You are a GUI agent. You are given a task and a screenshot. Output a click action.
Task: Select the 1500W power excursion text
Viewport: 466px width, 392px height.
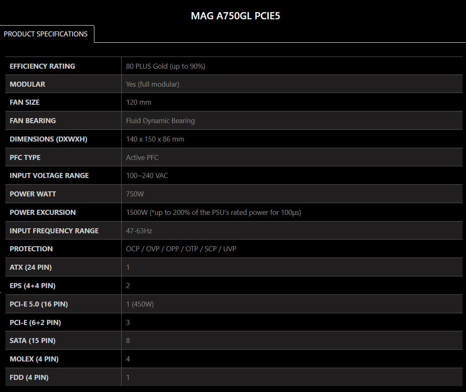(x=213, y=212)
